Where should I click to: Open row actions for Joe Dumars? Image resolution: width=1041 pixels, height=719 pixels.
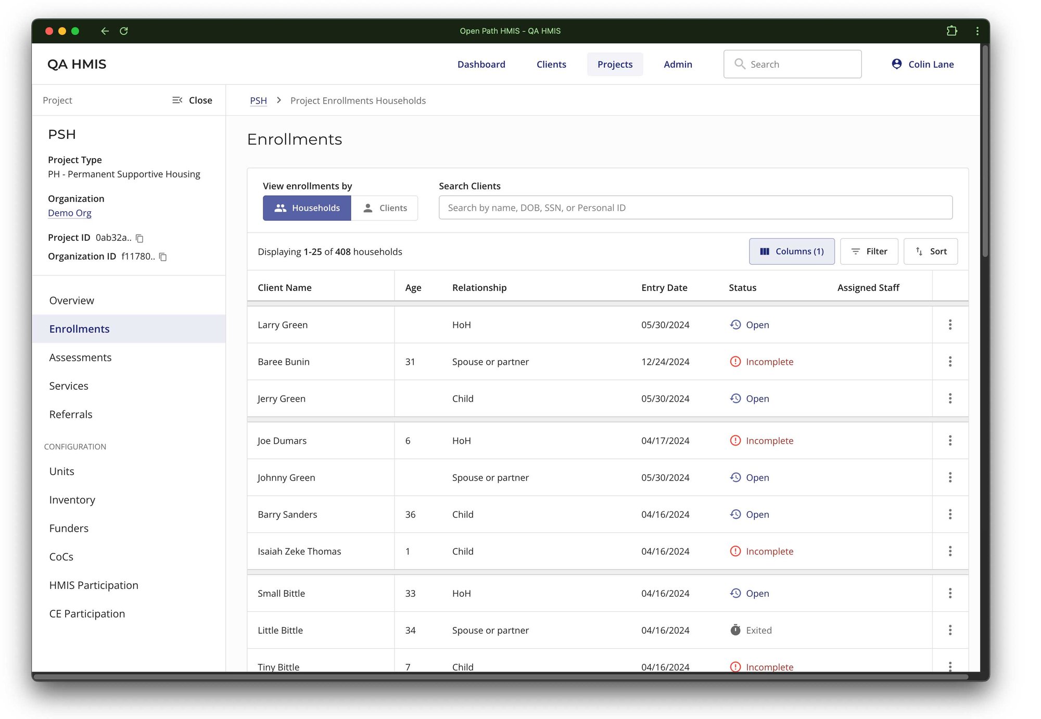[950, 440]
